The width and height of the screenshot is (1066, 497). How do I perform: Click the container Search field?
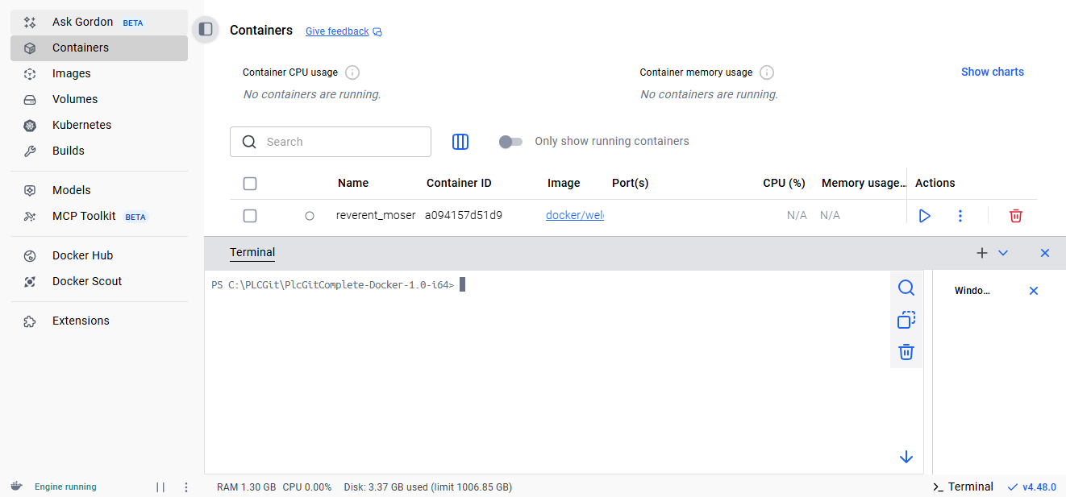[339, 142]
